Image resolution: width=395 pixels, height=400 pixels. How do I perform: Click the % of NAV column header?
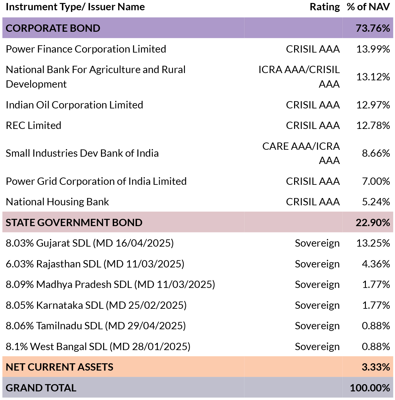[x=368, y=7]
